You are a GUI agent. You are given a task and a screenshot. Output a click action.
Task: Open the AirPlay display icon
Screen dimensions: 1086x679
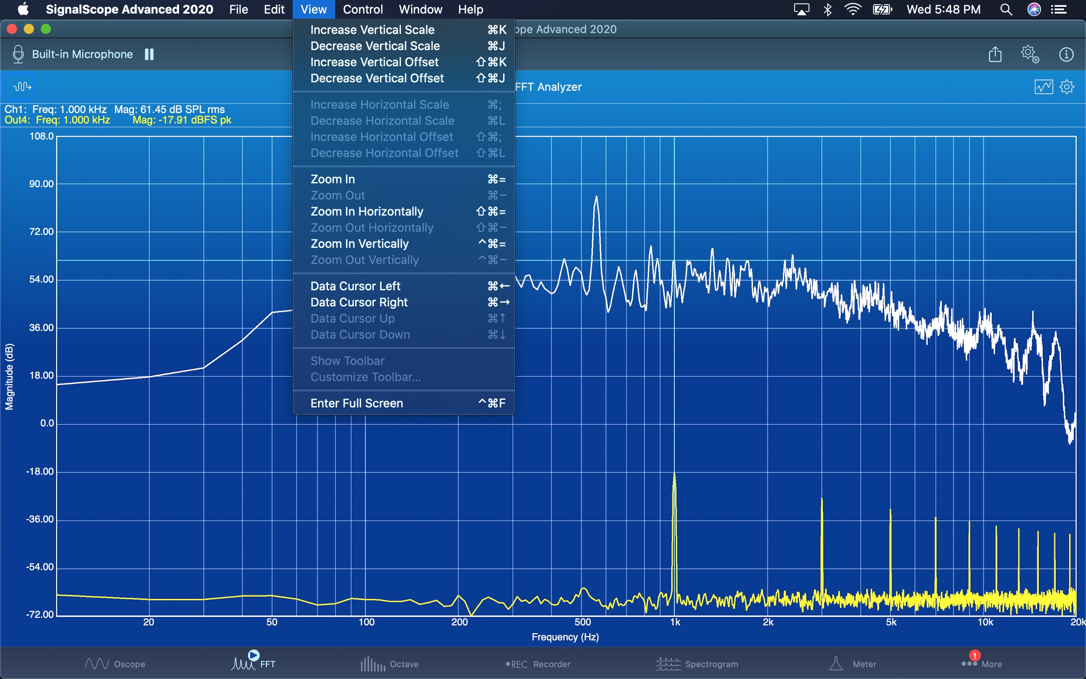click(801, 9)
